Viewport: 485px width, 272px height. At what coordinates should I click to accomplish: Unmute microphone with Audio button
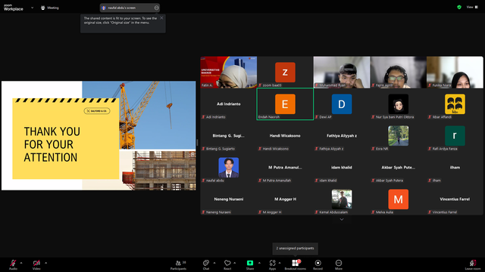click(13, 264)
